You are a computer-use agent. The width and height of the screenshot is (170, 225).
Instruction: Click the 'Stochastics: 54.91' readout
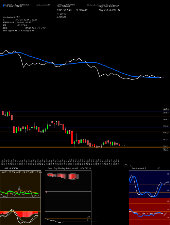11,17
